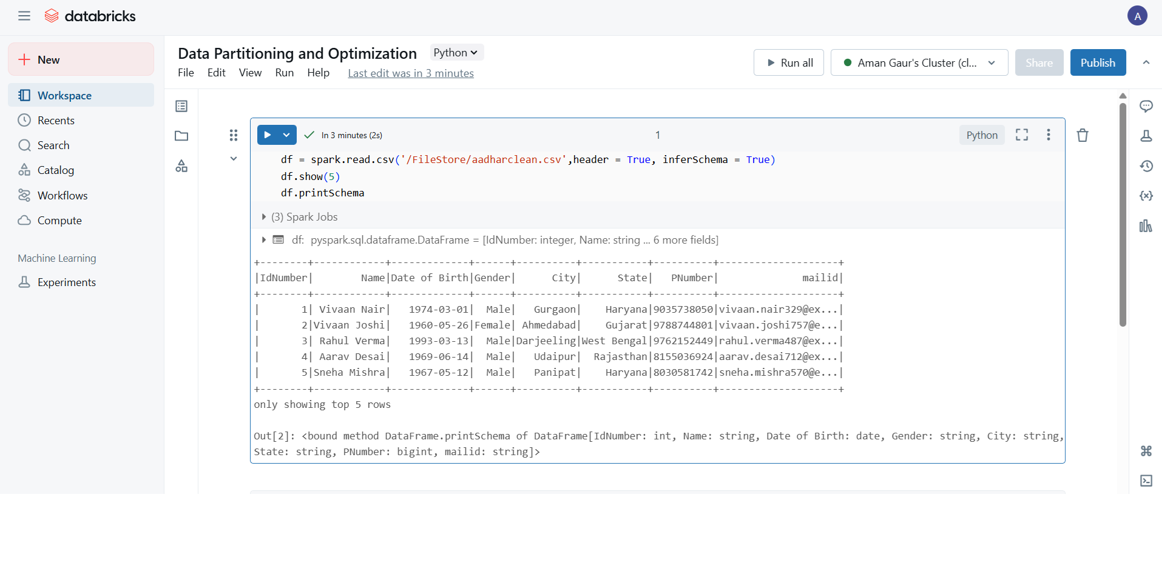The width and height of the screenshot is (1162, 580).
Task: Open the Experiments flask icon in right sidebar
Action: (x=1147, y=136)
